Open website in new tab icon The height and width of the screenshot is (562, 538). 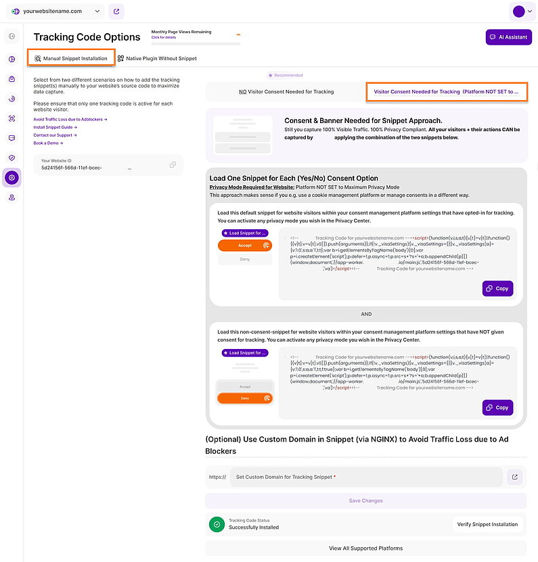(x=116, y=11)
